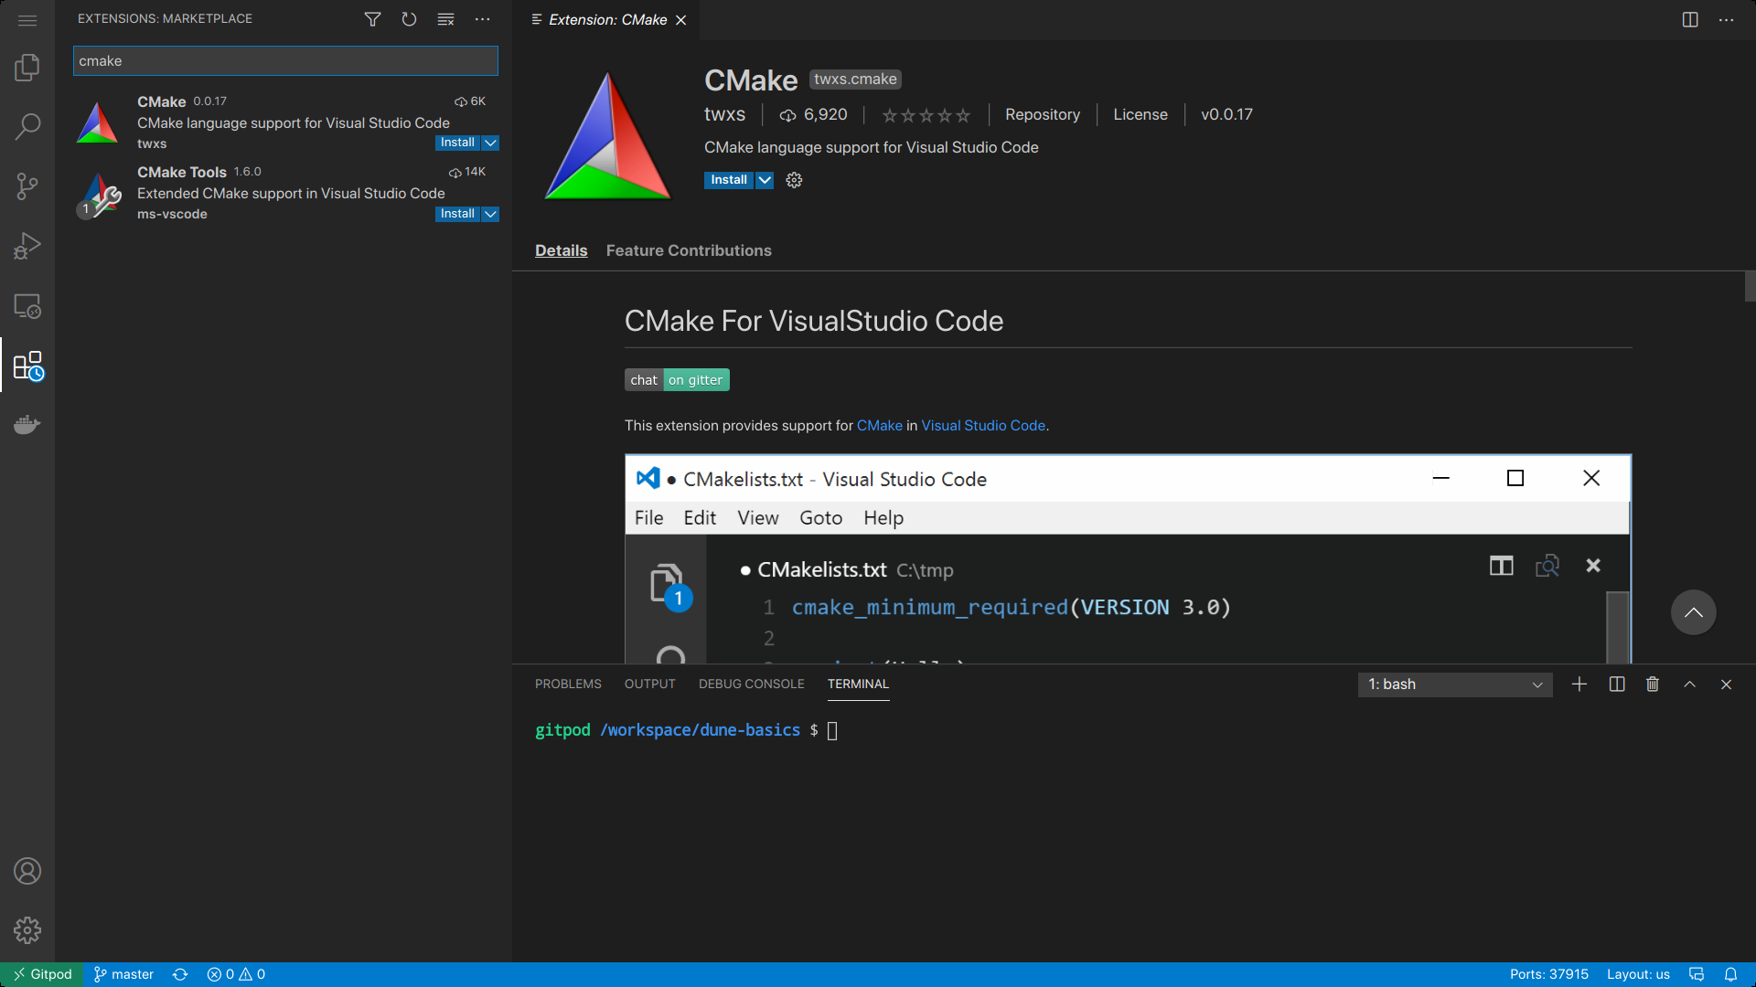This screenshot has width=1756, height=987.
Task: Open the Search panel
Action: 27,126
